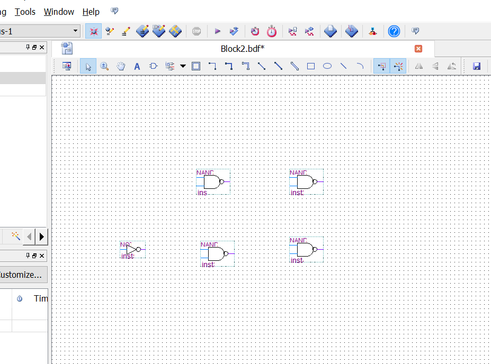This screenshot has height=364, width=491.
Task: Open the Chip Planner yellow-cross icon
Action: [175, 31]
